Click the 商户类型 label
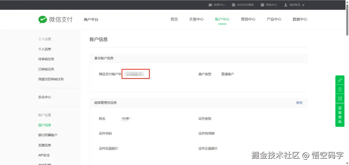This screenshot has width=349, height=165. pos(205,74)
